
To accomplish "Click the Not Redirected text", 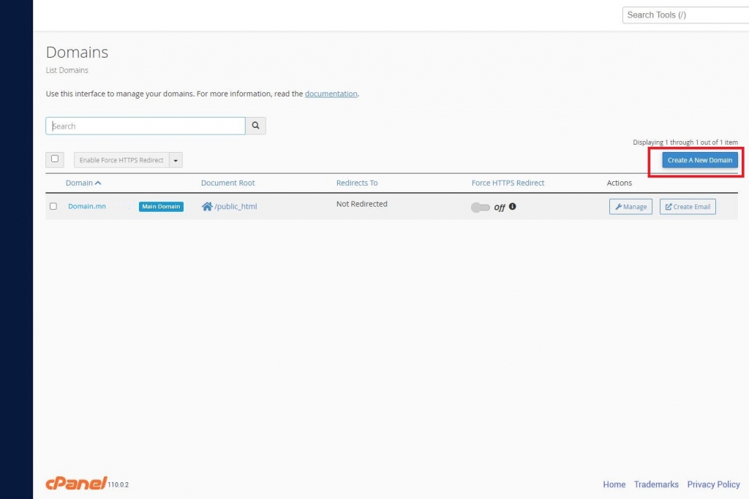I will point(361,204).
